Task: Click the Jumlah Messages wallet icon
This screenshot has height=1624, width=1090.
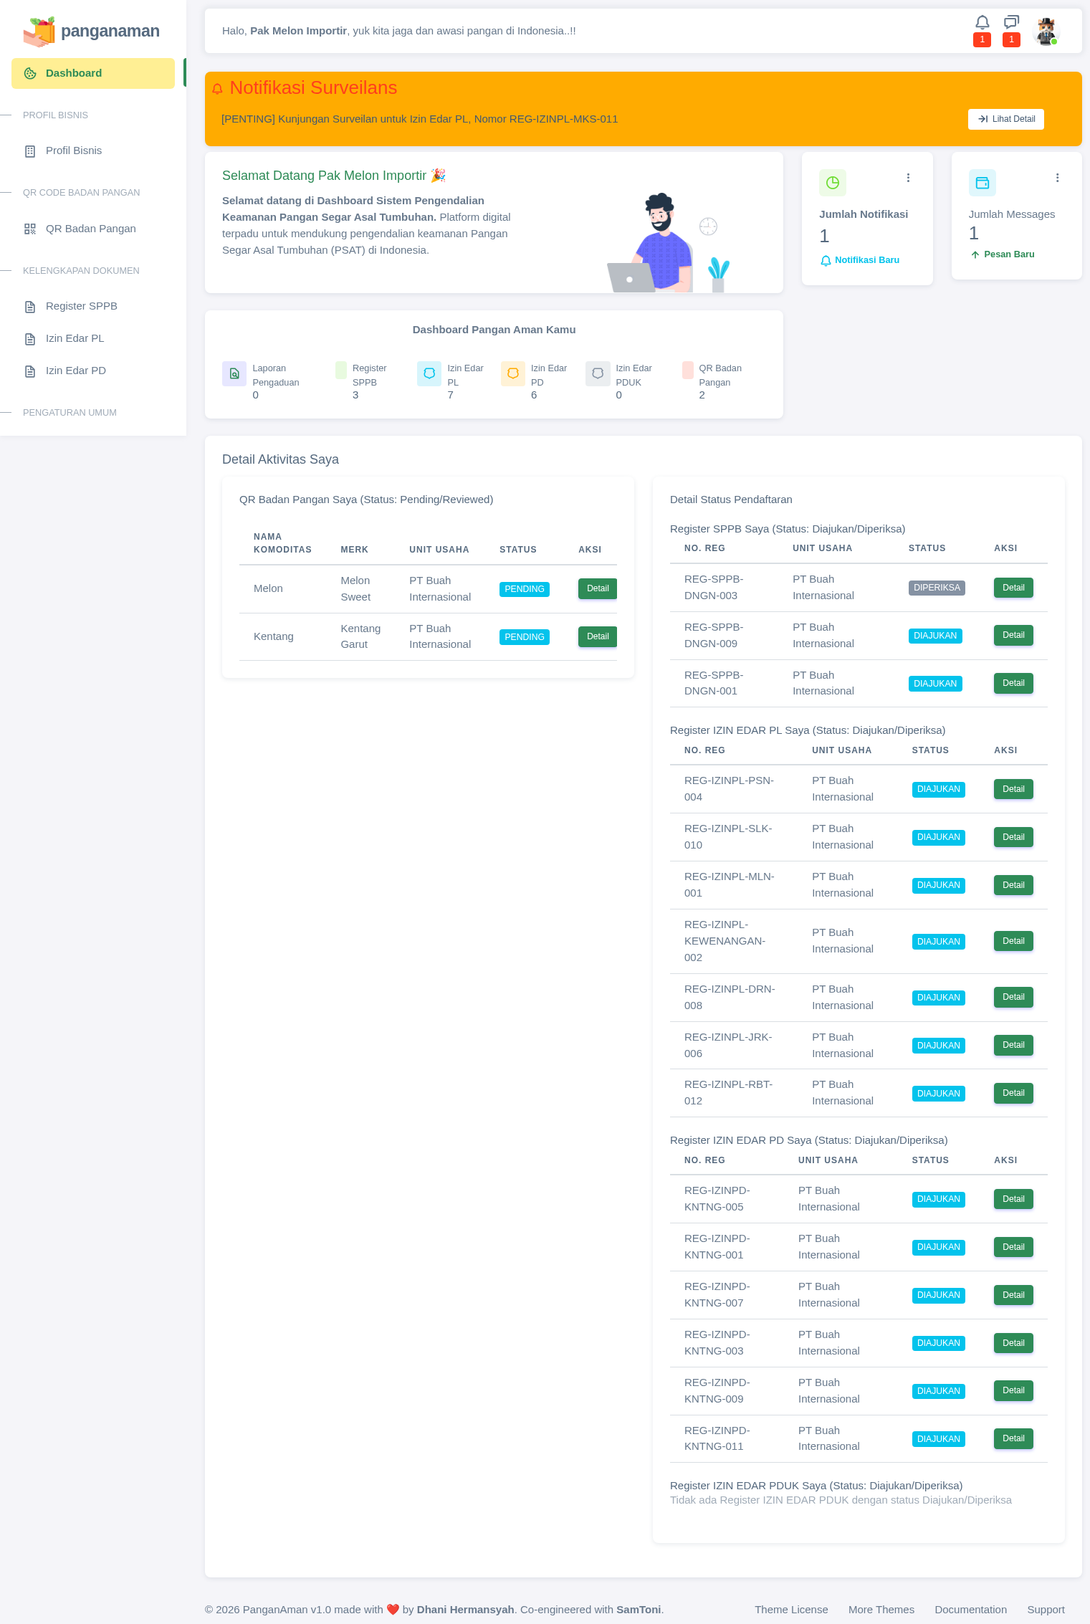Action: [983, 183]
